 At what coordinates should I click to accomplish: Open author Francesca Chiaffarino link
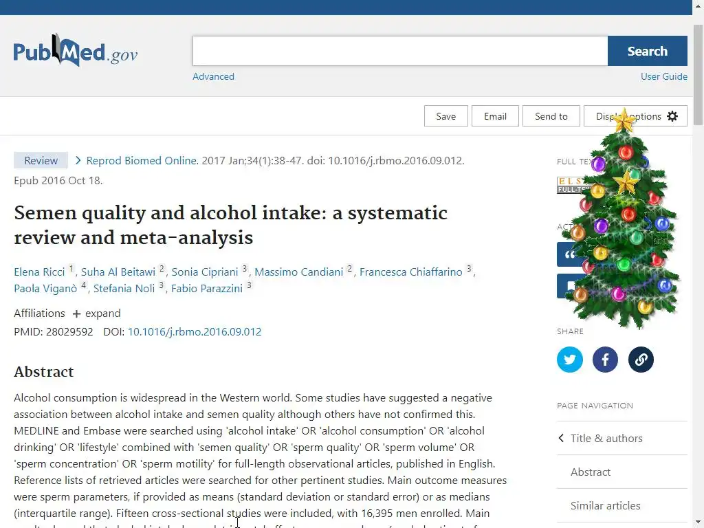[411, 272]
